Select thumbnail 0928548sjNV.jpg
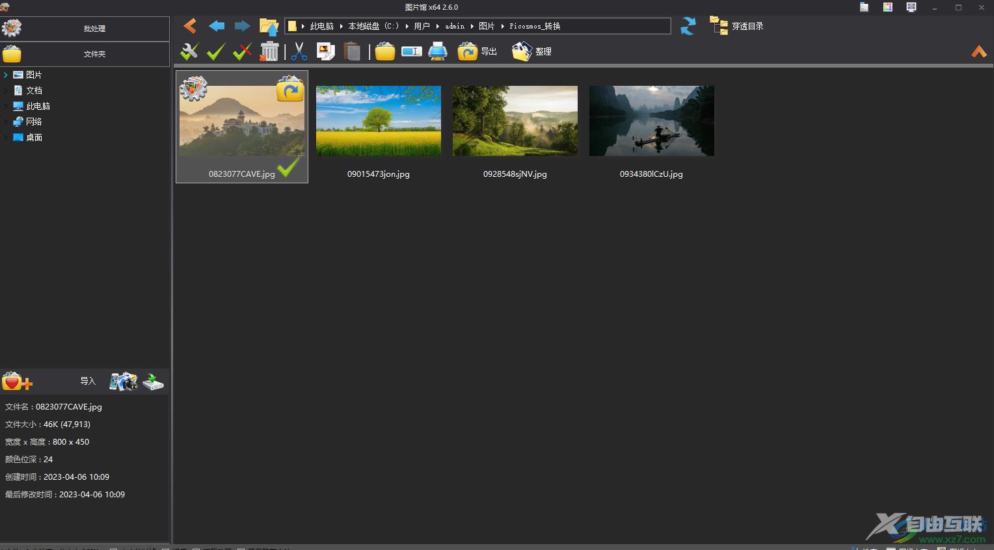The image size is (994, 550). (515, 121)
